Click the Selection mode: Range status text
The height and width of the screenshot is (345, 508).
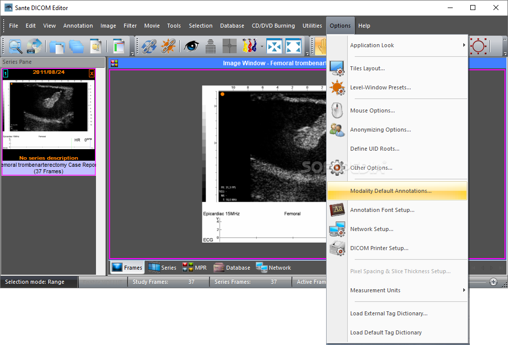[35, 282]
